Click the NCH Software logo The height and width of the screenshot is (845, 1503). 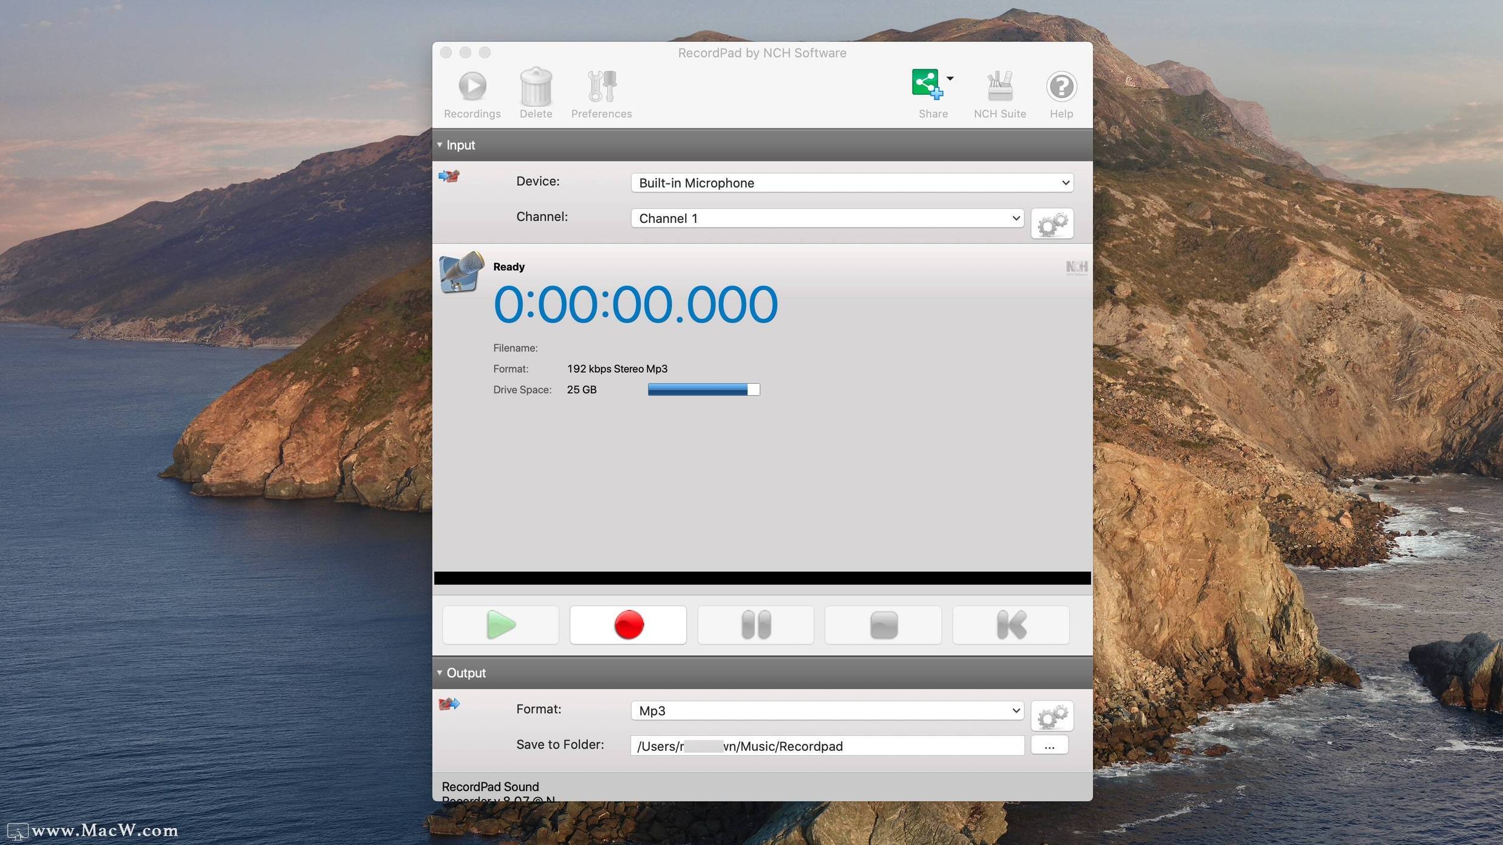click(x=1077, y=267)
